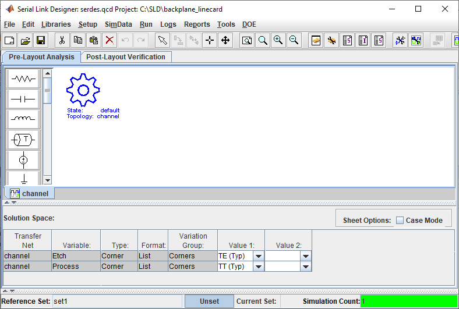Activate the move (four arrows) tool
The image size is (459, 309).
click(x=225, y=40)
